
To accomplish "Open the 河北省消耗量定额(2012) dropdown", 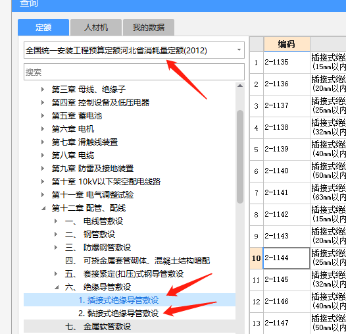I will point(134,50).
